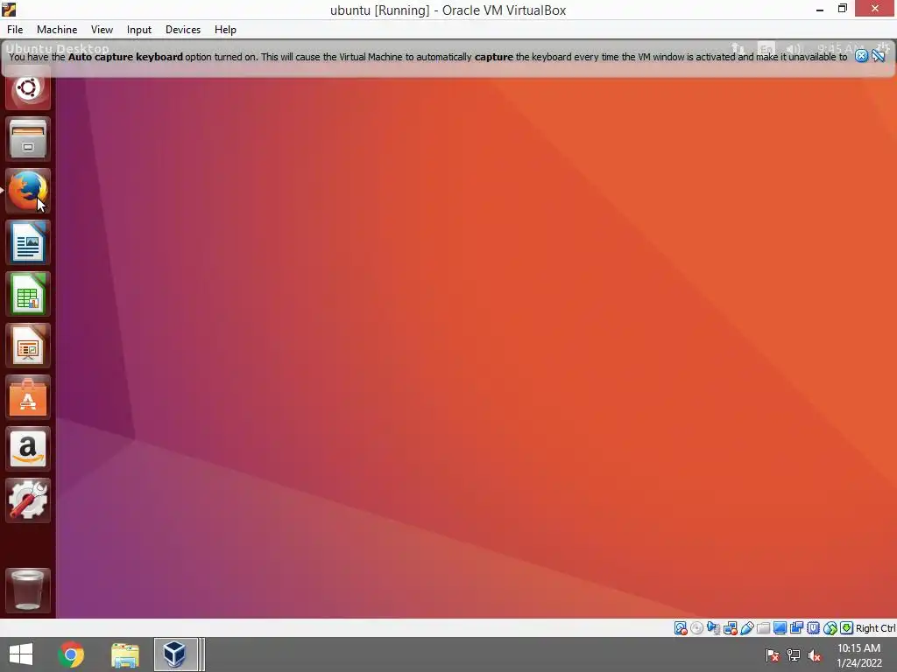Dismiss the auto capture keyboard notification
The image size is (897, 672).
(861, 55)
